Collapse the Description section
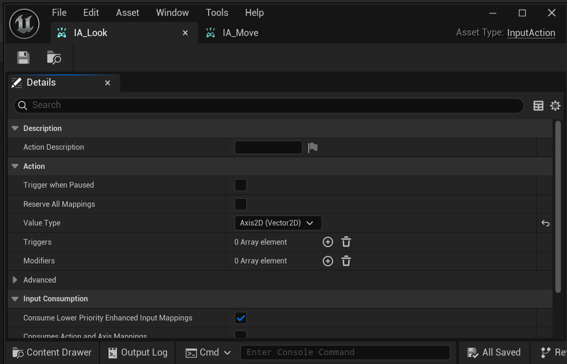This screenshot has width=567, height=364. (15, 128)
